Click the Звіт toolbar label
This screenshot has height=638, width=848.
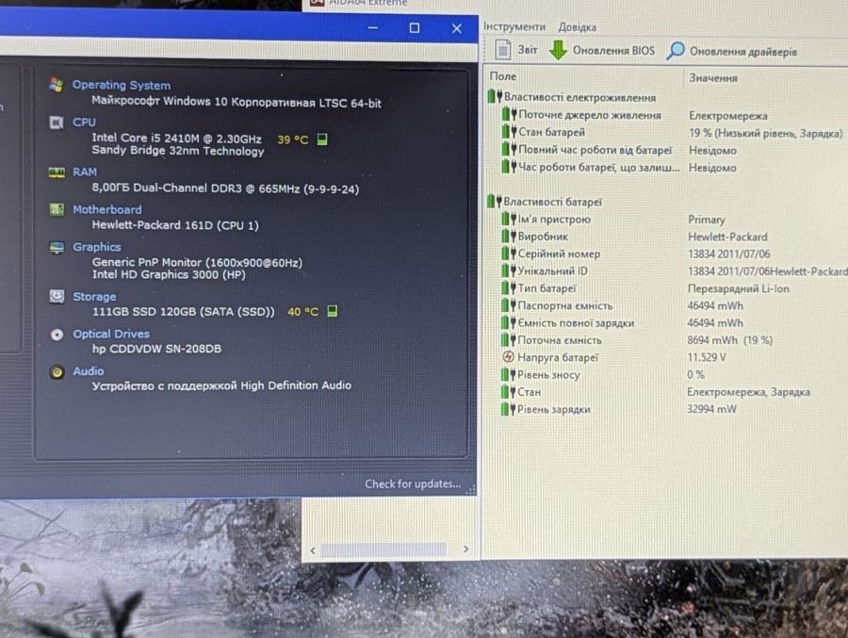pyautogui.click(x=528, y=50)
